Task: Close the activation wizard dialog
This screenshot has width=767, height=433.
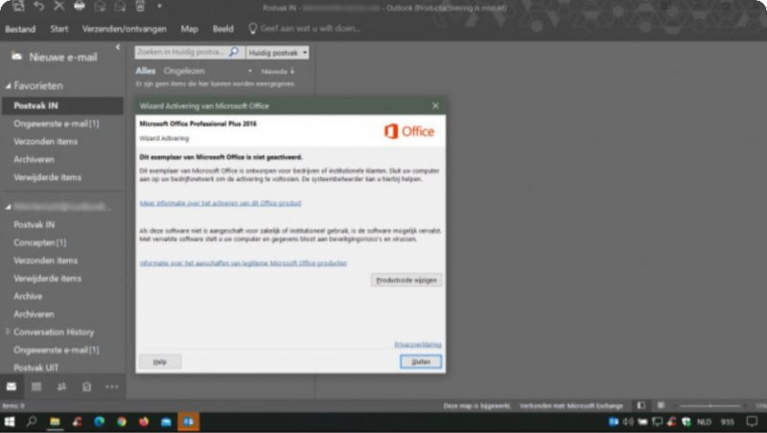Action: click(x=435, y=105)
